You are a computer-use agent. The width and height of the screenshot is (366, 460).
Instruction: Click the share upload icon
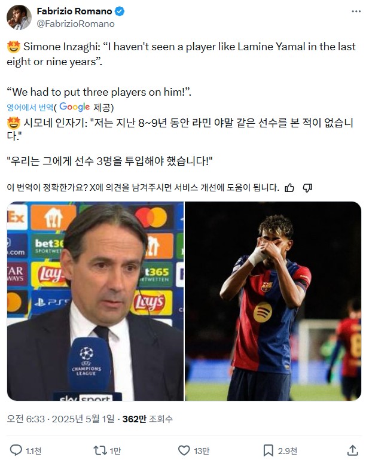pos(353,450)
